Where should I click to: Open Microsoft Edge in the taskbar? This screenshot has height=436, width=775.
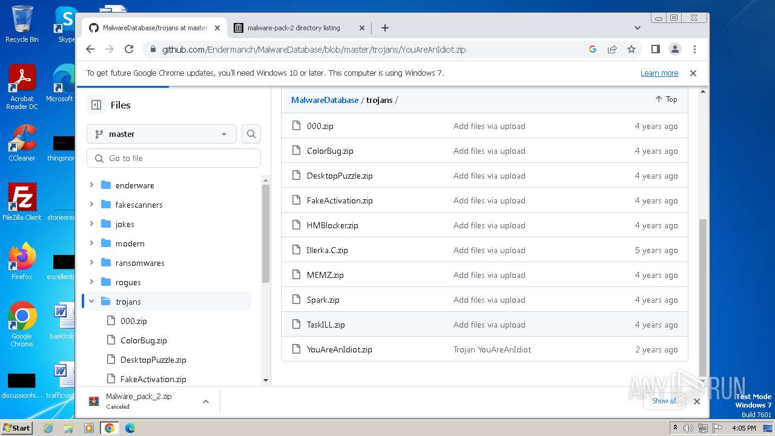click(130, 428)
